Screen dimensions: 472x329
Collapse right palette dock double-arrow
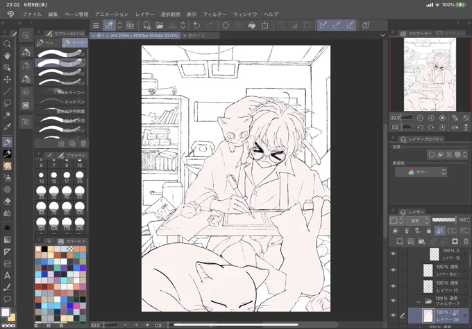click(469, 23)
